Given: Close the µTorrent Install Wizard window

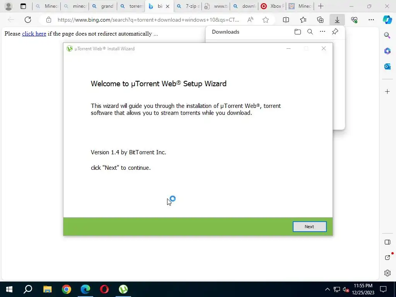Looking at the screenshot, I should [324, 48].
